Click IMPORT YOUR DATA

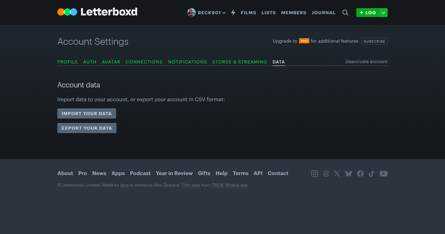click(x=87, y=113)
